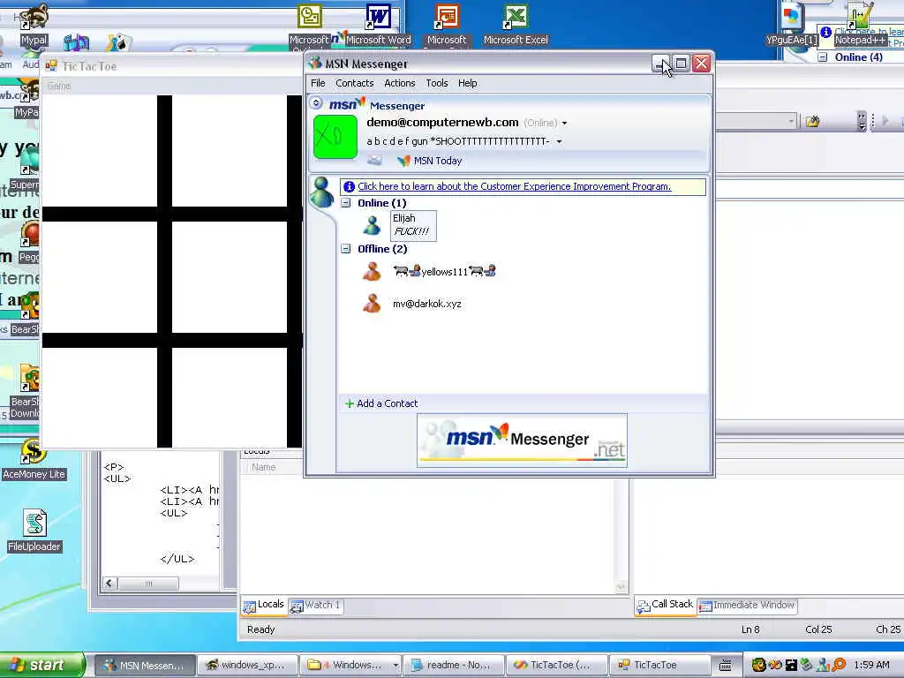
Task: Switch to MSN Messenger taskbar button
Action: click(x=144, y=666)
